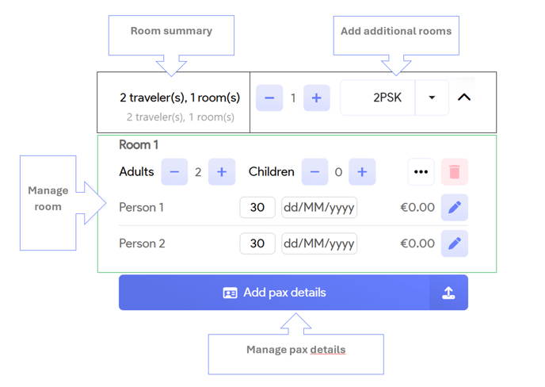Click the Person 1 birth date field
545x387 pixels.
point(319,208)
